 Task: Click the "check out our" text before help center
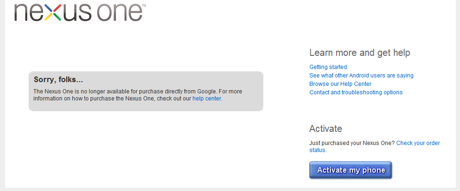pos(174,99)
